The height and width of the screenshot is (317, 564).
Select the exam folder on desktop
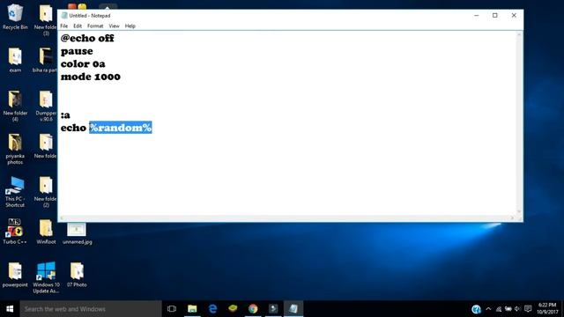[15, 60]
